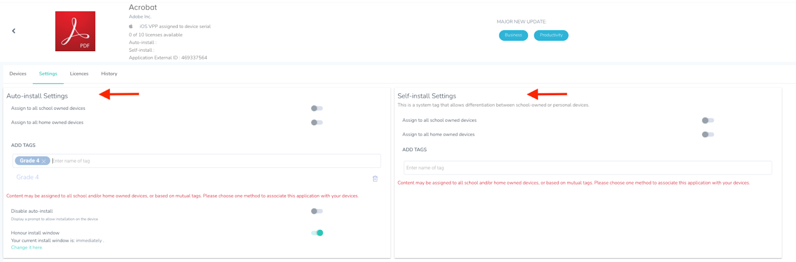Turn off Honour install window toggle
796x262 pixels.
317,233
